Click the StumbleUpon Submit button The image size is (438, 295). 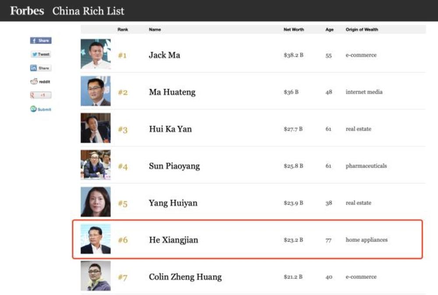(x=41, y=109)
